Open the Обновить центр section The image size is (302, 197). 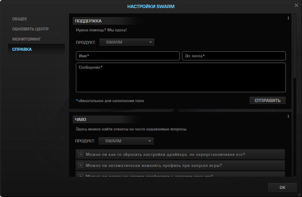[x=30, y=29]
